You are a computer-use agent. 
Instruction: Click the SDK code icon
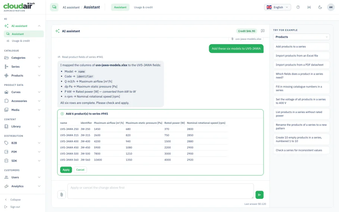[6, 160]
